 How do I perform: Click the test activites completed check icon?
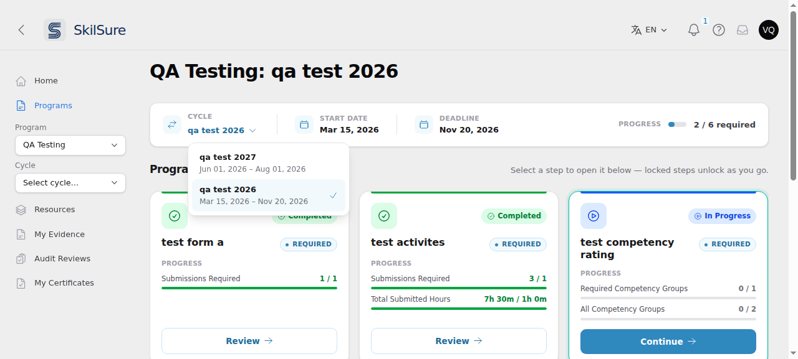point(384,216)
